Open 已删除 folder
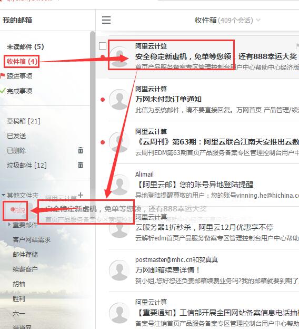 point(16,150)
